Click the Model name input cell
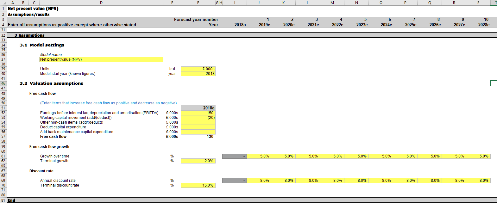The height and width of the screenshot is (203, 497). point(101,59)
